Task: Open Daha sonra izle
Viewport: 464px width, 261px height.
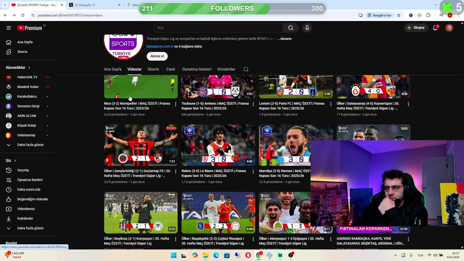Action: click(29, 190)
